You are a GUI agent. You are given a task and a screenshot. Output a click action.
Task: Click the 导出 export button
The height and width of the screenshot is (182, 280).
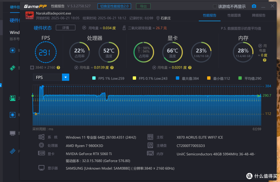pyautogui.click(x=143, y=6)
